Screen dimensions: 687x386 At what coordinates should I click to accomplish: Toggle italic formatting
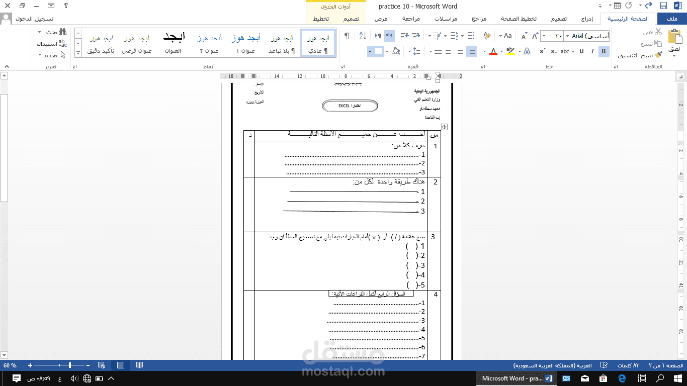pyautogui.click(x=592, y=51)
